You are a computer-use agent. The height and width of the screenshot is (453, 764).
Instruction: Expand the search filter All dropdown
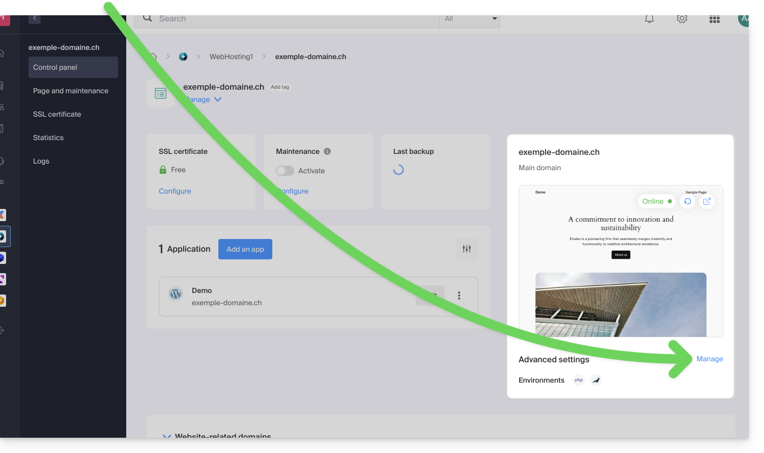pos(470,19)
